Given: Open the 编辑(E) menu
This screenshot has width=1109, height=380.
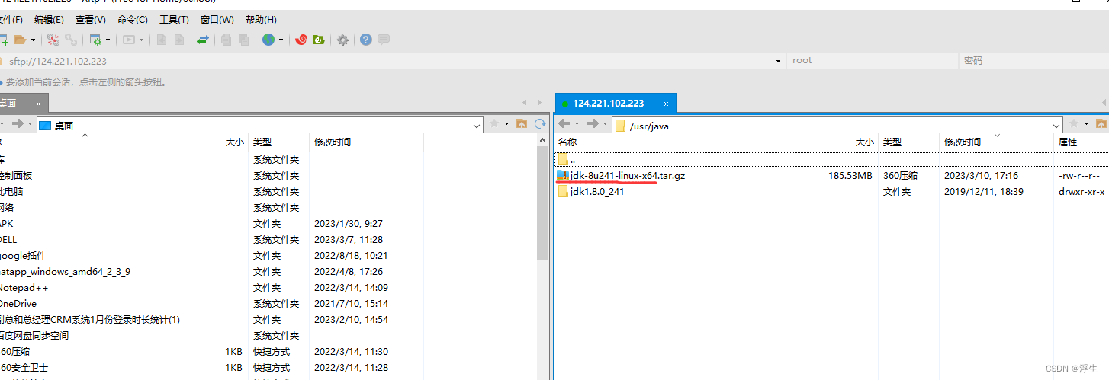Looking at the screenshot, I should [x=49, y=19].
